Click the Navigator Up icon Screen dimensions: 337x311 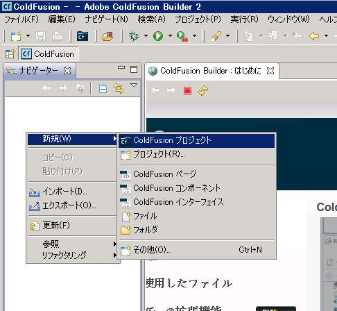(x=80, y=88)
